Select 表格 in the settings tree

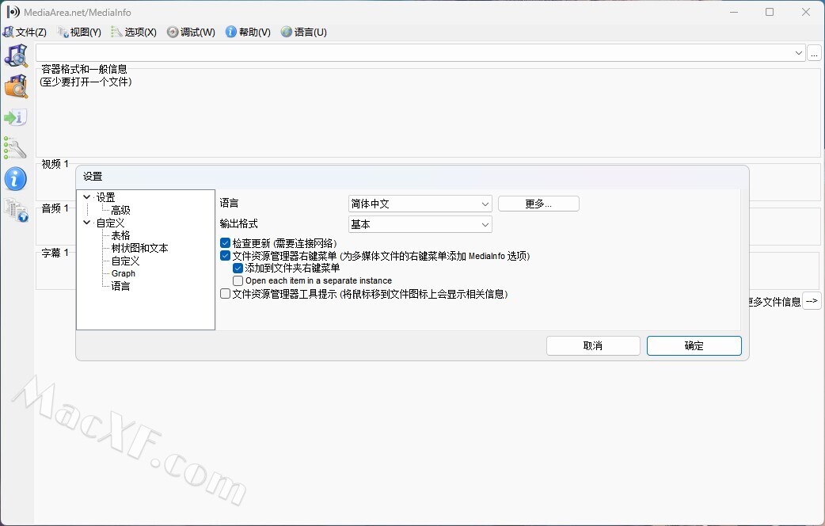click(120, 235)
